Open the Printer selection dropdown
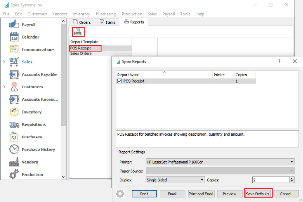The width and height of the screenshot is (303, 202). pos(291,162)
